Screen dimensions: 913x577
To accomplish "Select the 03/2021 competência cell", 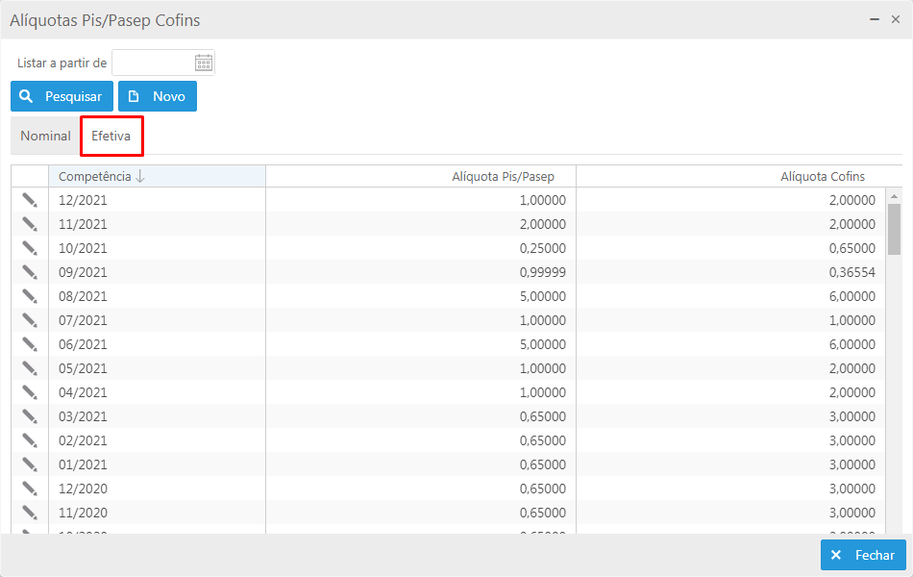I will [158, 416].
